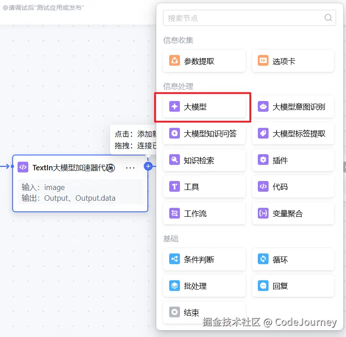
Task: Choose 大模型意图识别 label
Action: point(299,107)
